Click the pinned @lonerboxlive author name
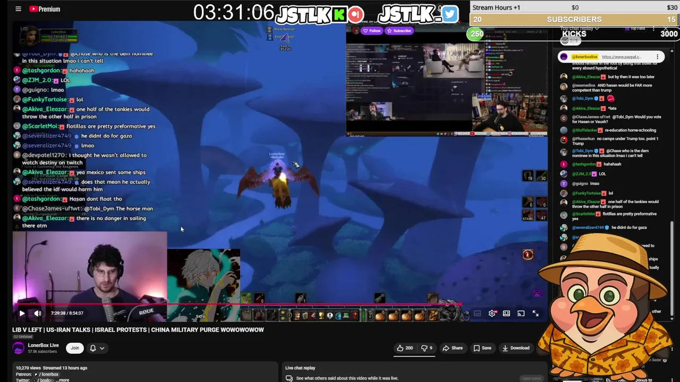The width and height of the screenshot is (680, 382). 584,57
